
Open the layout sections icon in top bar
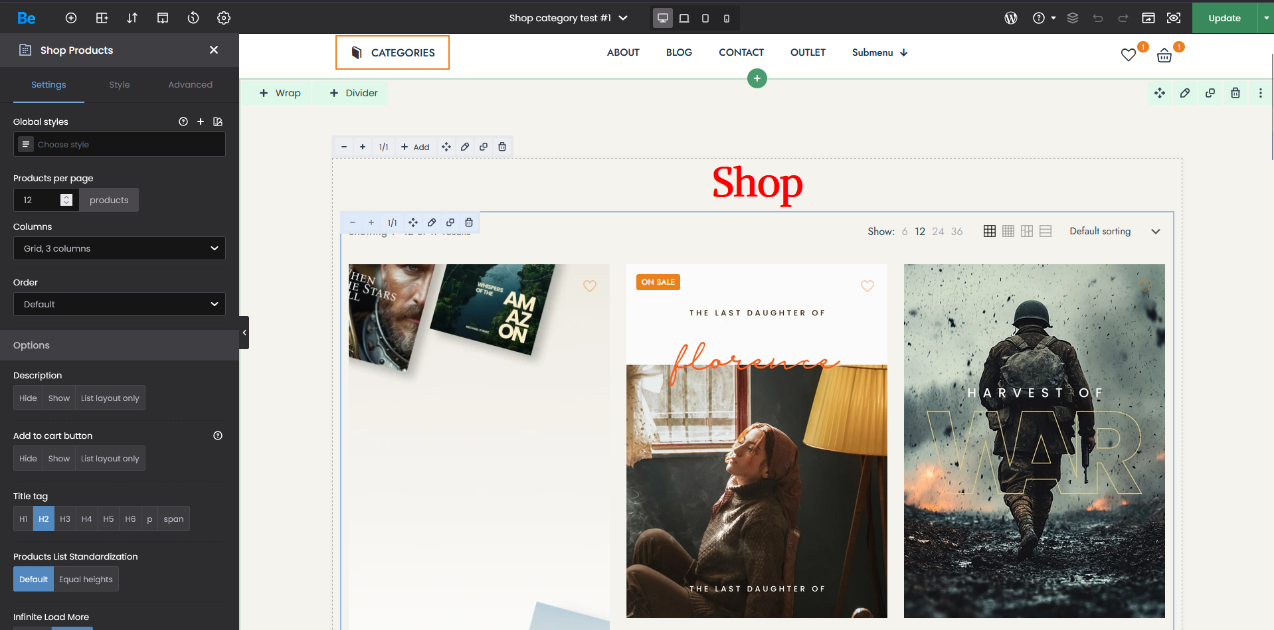coord(102,18)
